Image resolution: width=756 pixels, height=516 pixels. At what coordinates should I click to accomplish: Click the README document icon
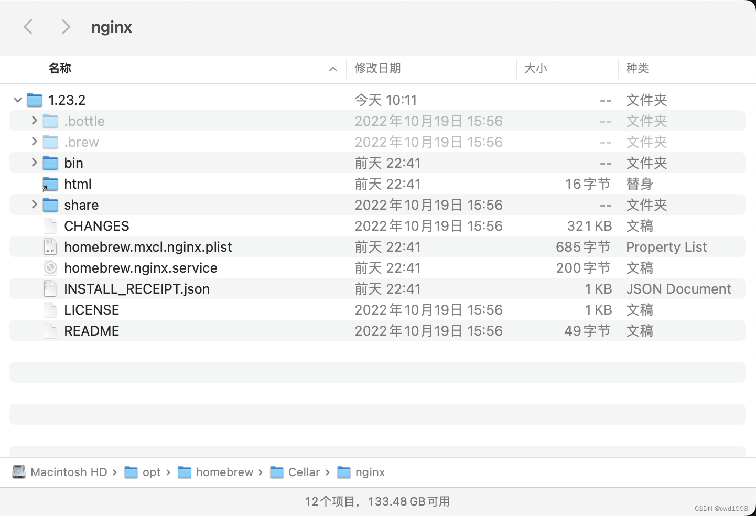click(50, 330)
